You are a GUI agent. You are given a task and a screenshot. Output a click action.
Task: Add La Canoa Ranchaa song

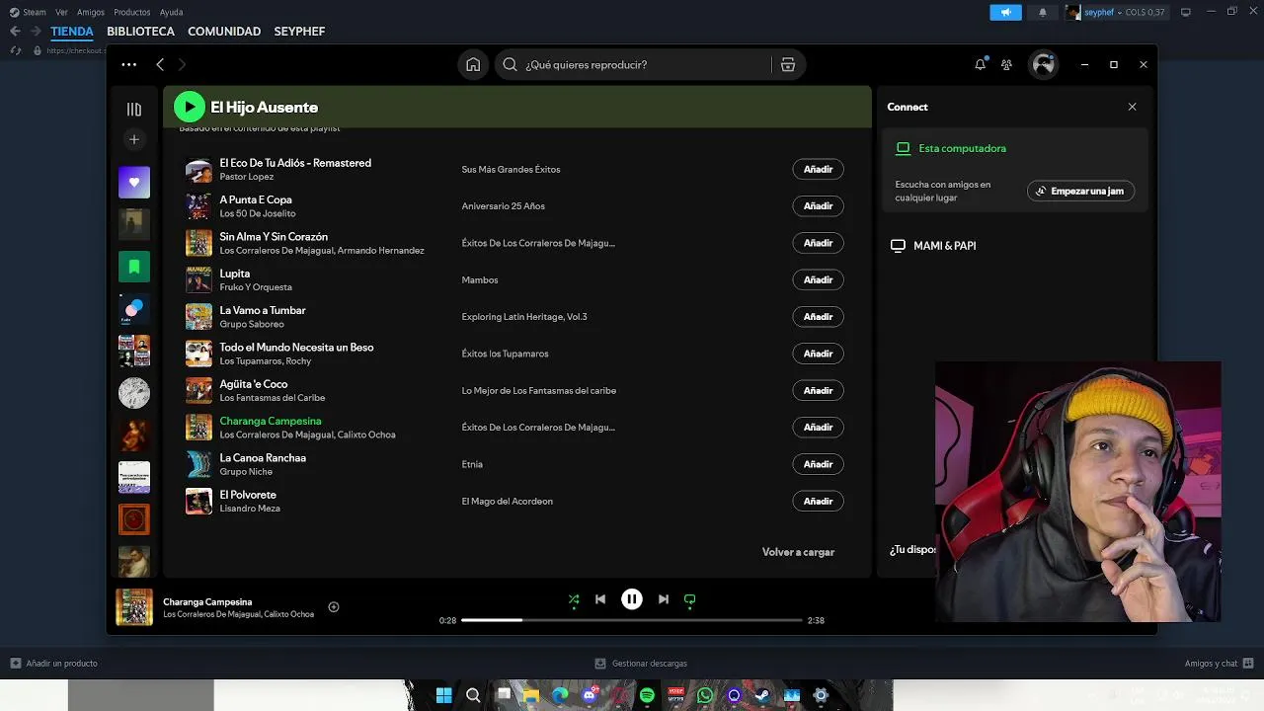[818, 464]
